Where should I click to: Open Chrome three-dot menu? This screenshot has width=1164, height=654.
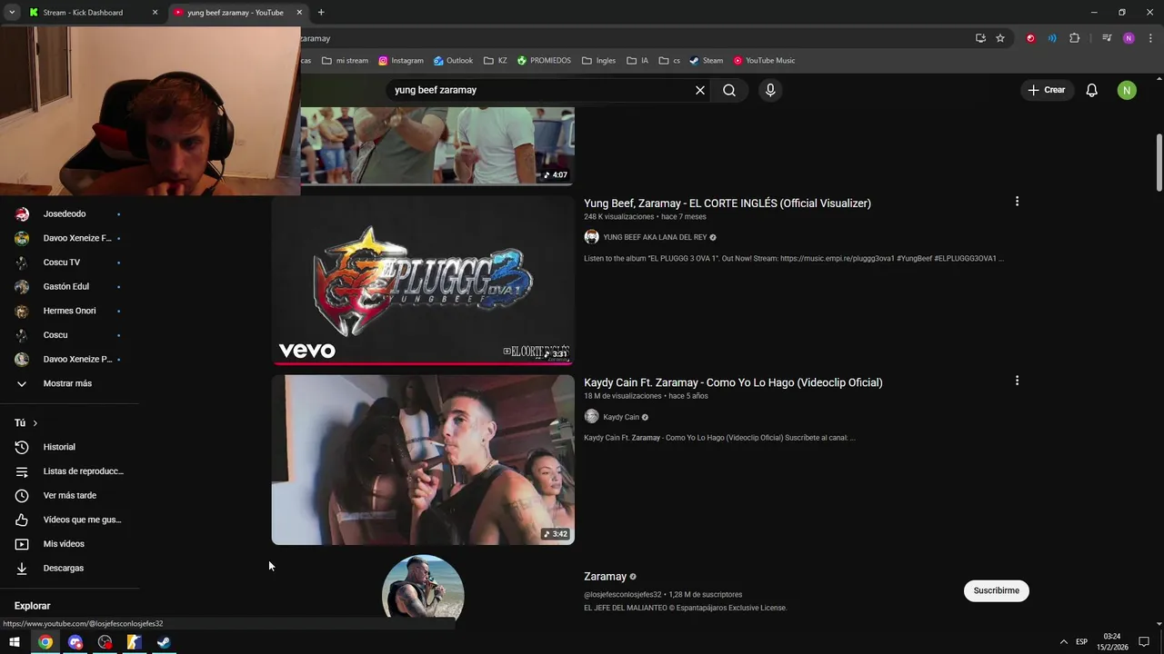point(1151,38)
